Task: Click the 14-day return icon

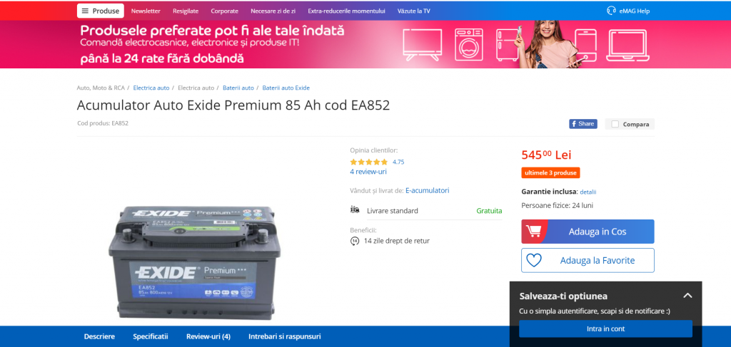Action: [x=355, y=241]
